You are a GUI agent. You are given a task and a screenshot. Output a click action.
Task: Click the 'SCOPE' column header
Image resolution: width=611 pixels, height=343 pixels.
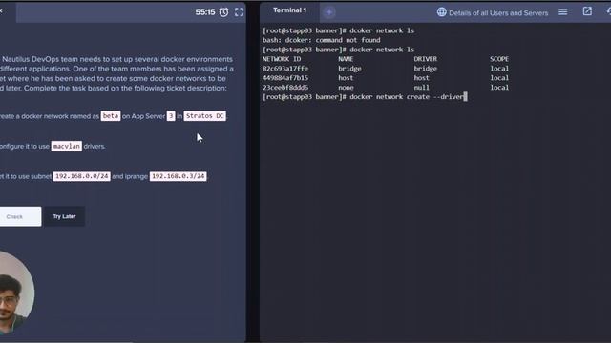pos(499,59)
